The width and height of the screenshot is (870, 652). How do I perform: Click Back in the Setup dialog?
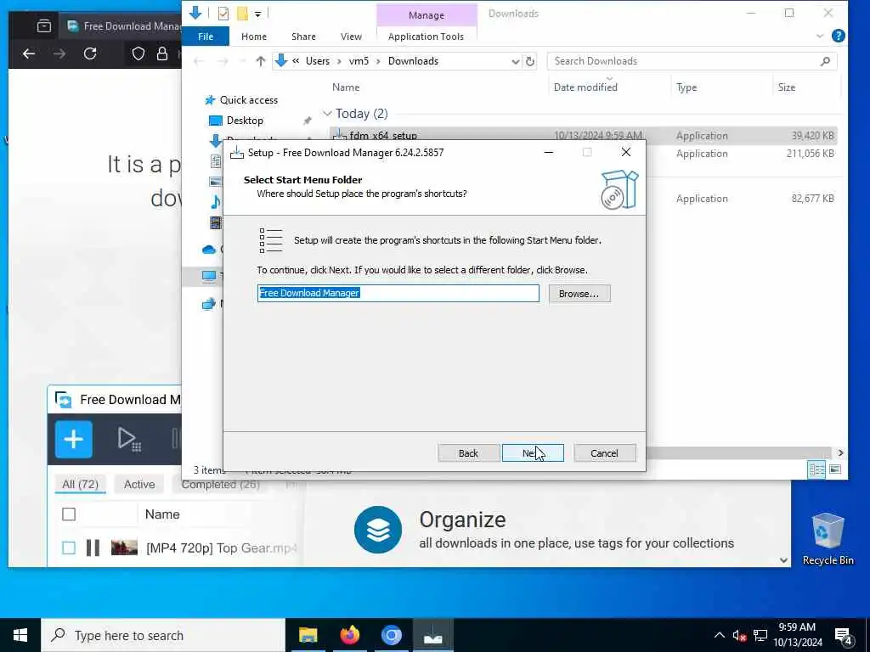coord(468,453)
